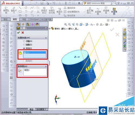135x115 pixels.
Task: Open the FeatureManager design tree tab icon
Action: [19, 24]
